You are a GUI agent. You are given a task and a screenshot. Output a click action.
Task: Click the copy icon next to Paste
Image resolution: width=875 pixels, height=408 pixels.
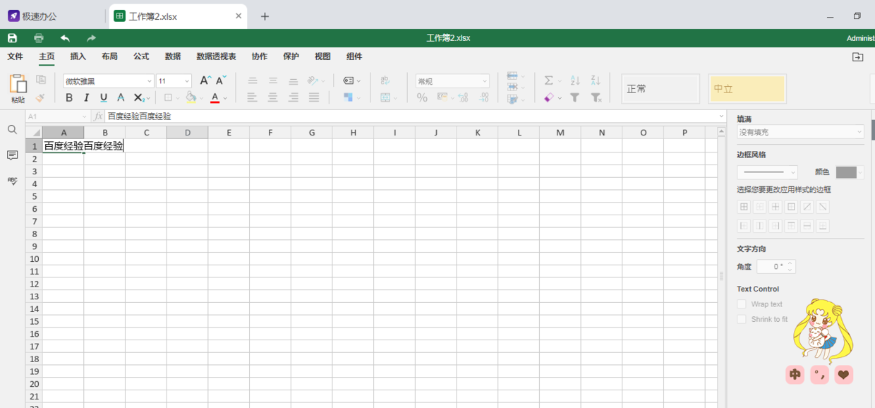pos(41,80)
